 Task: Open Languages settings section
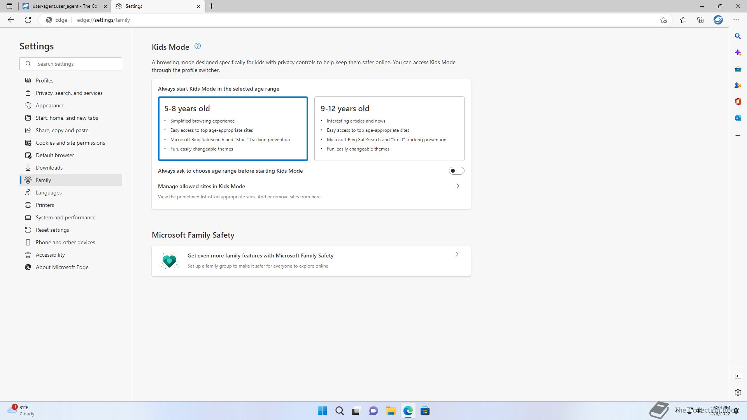pyautogui.click(x=71, y=192)
